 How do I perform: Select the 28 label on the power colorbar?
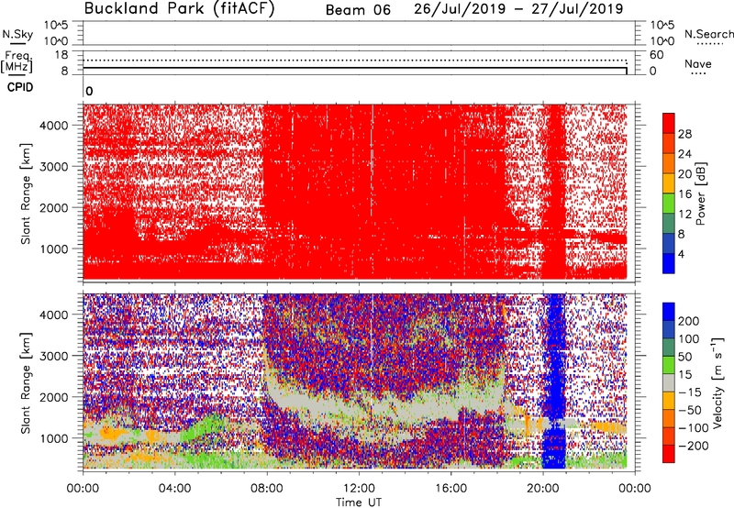click(x=684, y=134)
